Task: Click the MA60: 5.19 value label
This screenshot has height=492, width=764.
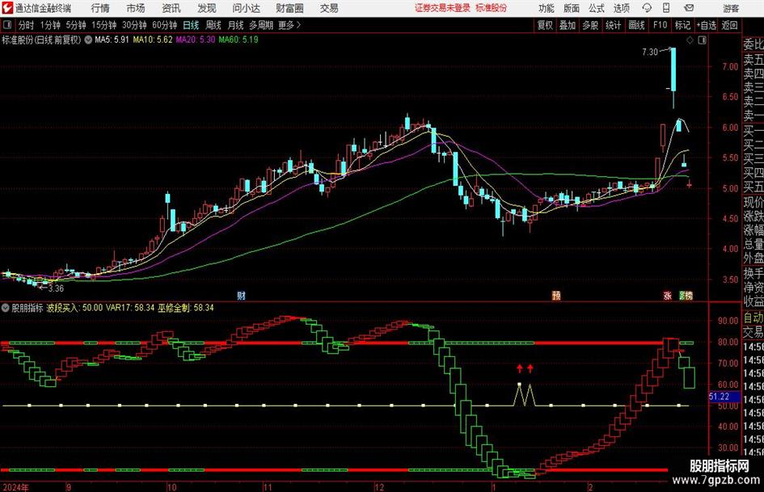Action: click(x=238, y=40)
